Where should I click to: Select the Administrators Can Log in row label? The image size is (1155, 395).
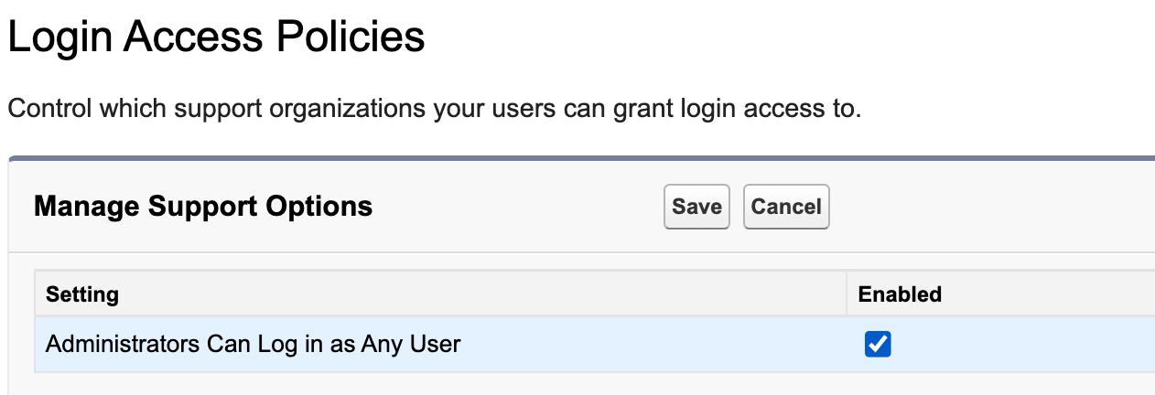point(253,345)
